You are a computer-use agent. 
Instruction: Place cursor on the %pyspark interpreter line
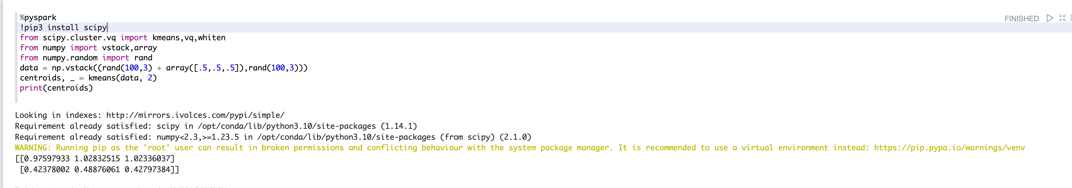pyautogui.click(x=38, y=18)
